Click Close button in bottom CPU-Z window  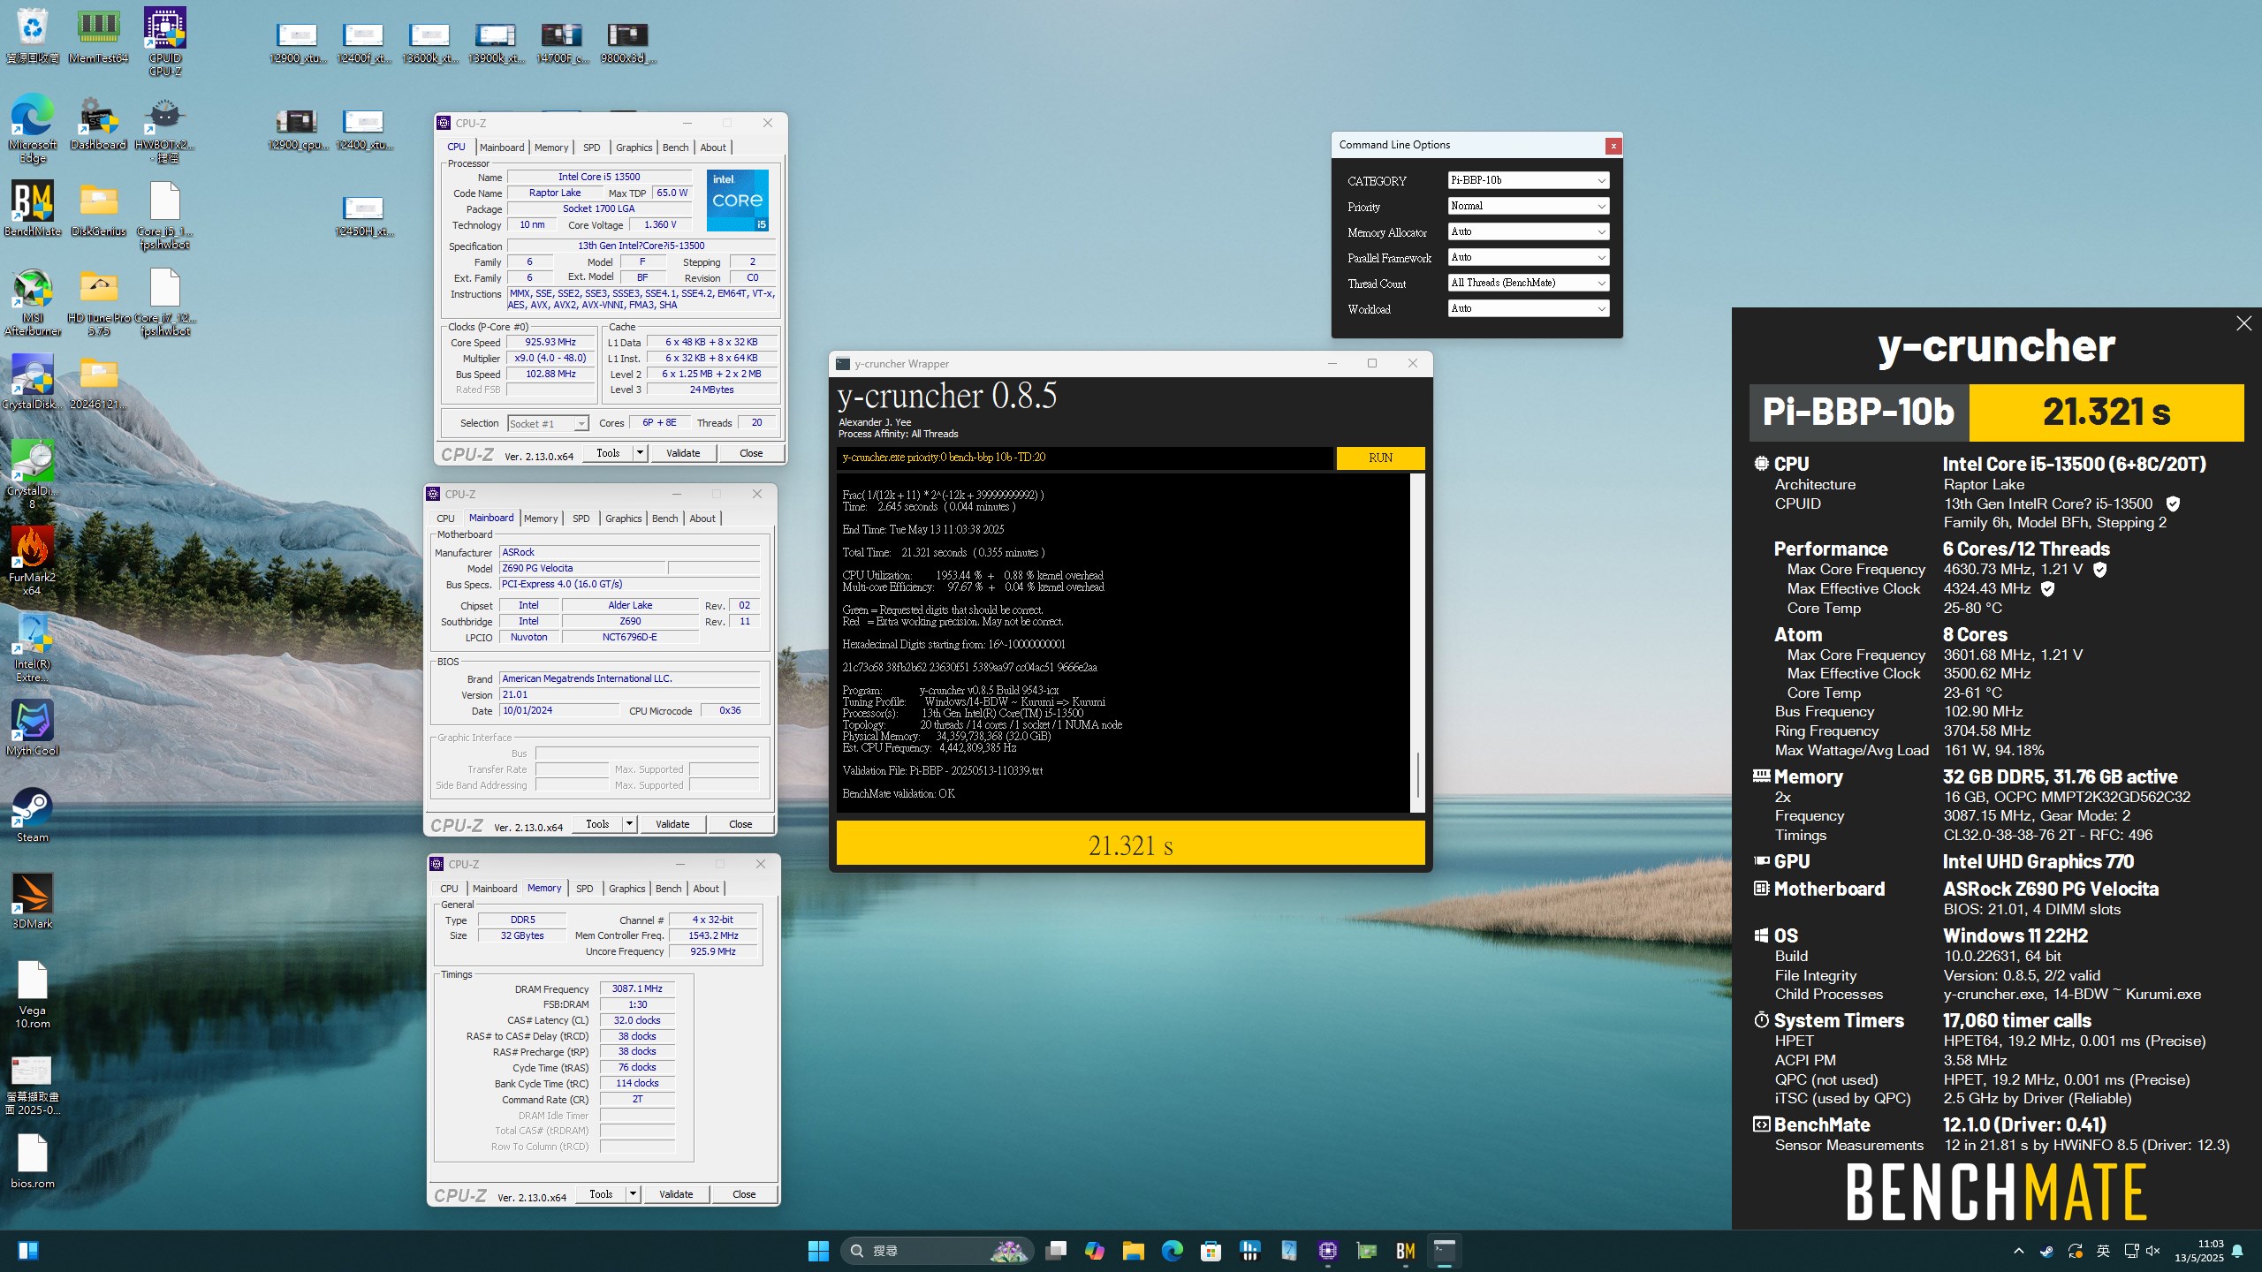(x=744, y=1194)
